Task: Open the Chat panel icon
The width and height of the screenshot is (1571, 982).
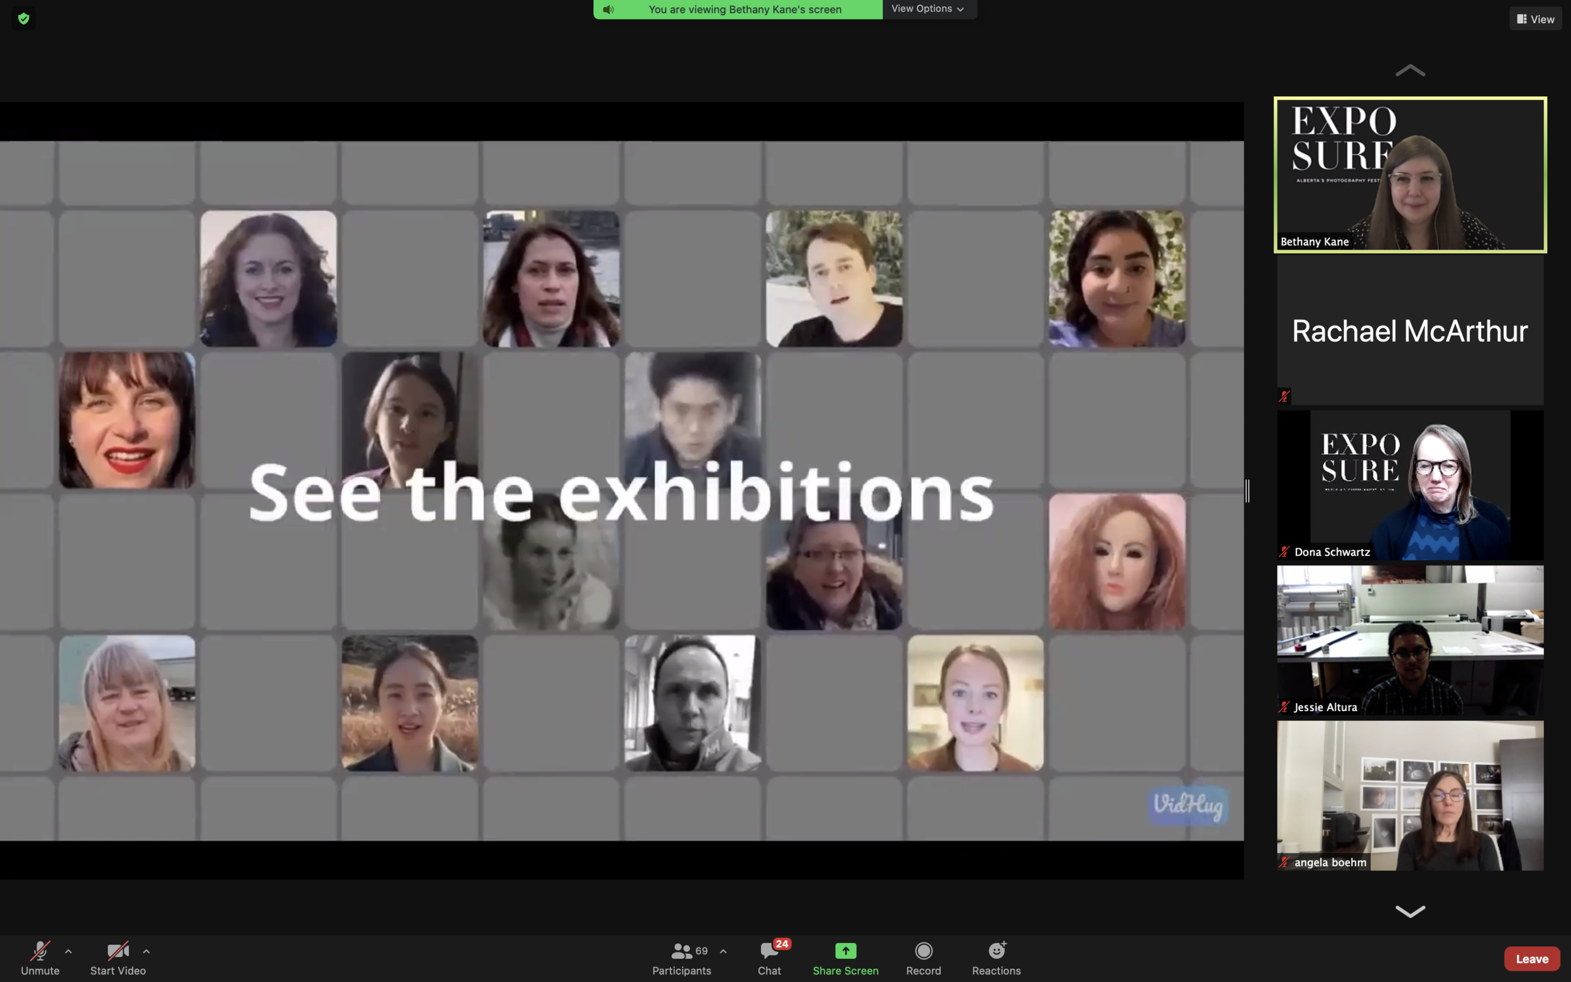Action: 769,951
